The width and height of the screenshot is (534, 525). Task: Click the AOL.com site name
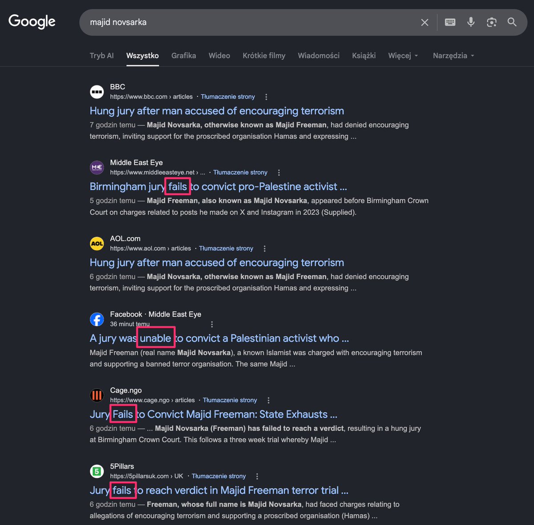pos(125,238)
